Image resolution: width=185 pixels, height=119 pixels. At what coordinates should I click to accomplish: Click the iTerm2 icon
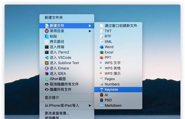pos(47,52)
